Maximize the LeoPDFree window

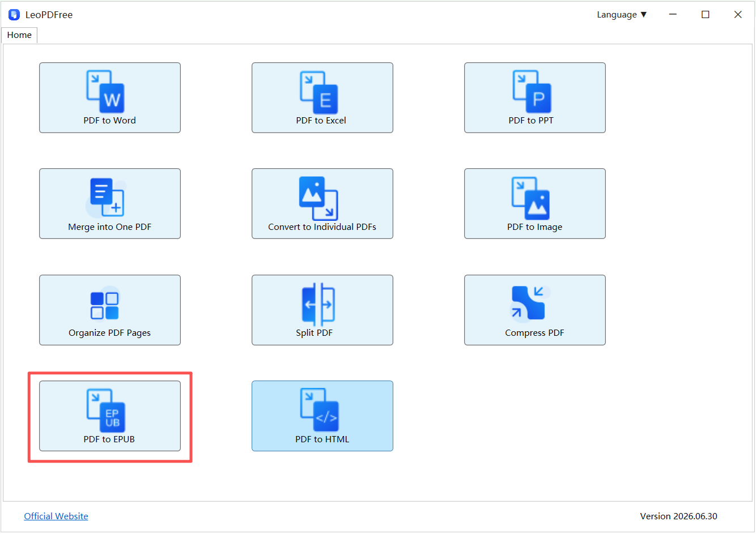click(705, 15)
